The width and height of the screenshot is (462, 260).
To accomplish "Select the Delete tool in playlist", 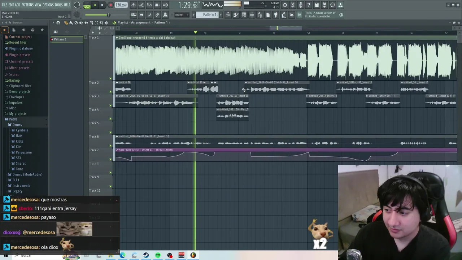I will click(x=76, y=22).
